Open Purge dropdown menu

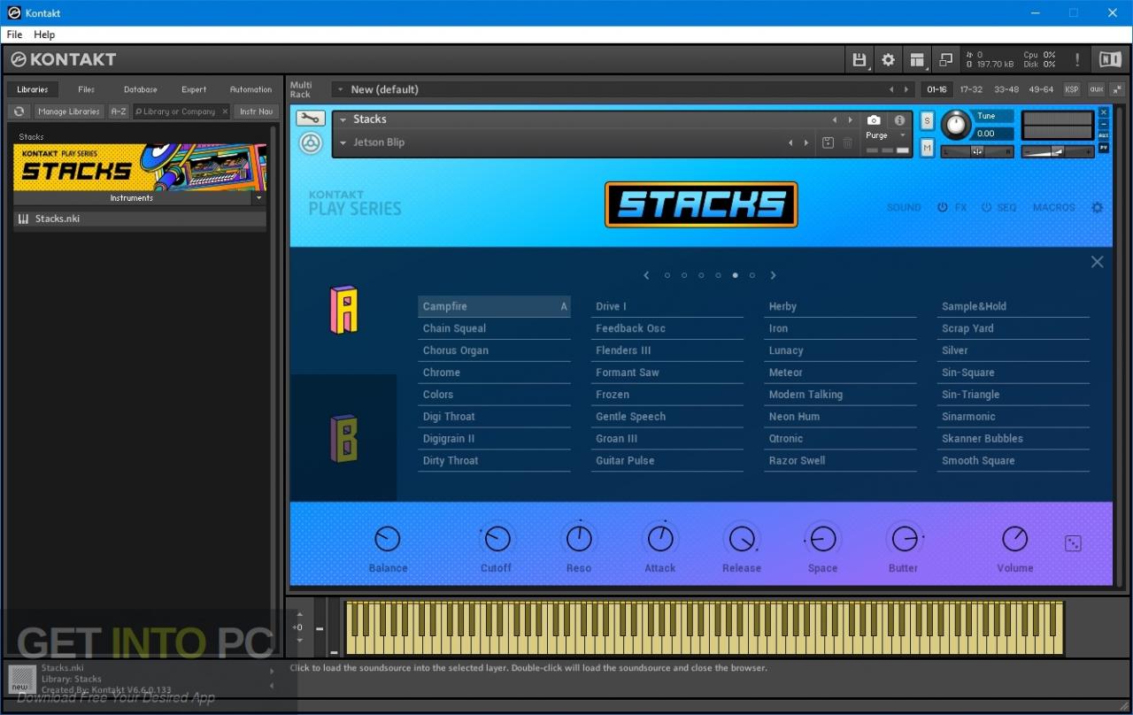click(x=886, y=135)
